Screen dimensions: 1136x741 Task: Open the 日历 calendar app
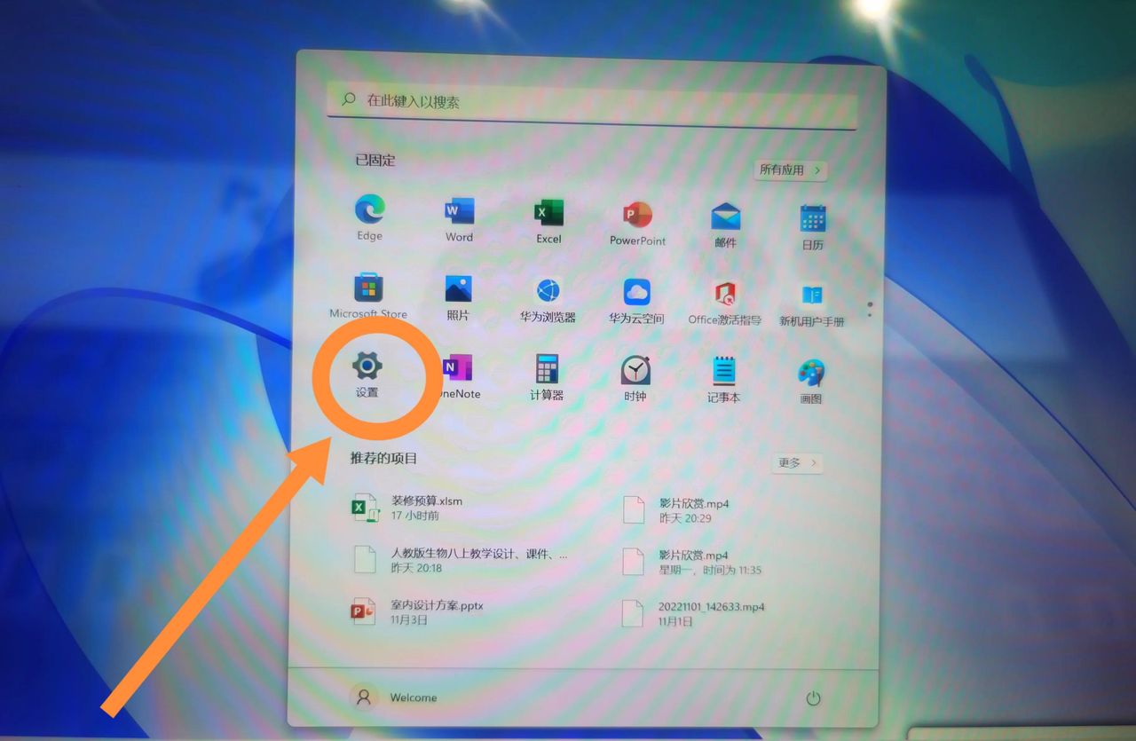812,226
